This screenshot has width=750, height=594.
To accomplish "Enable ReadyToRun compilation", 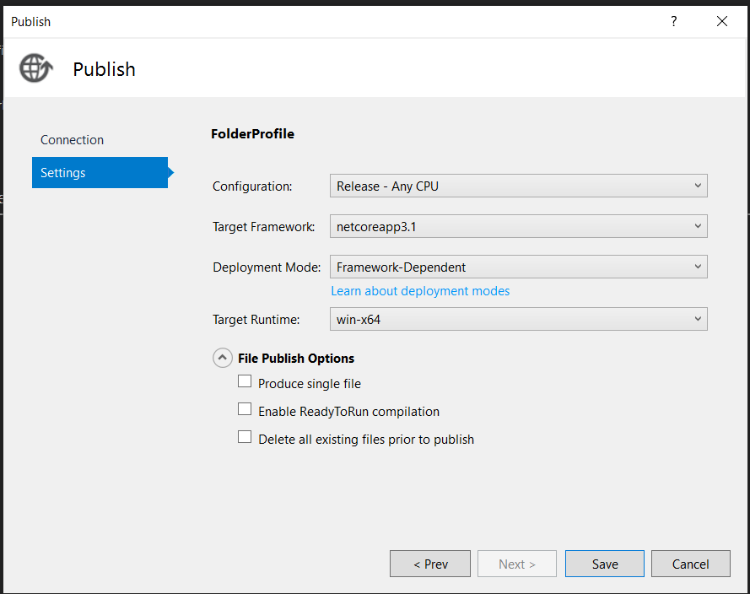I will pos(245,408).
